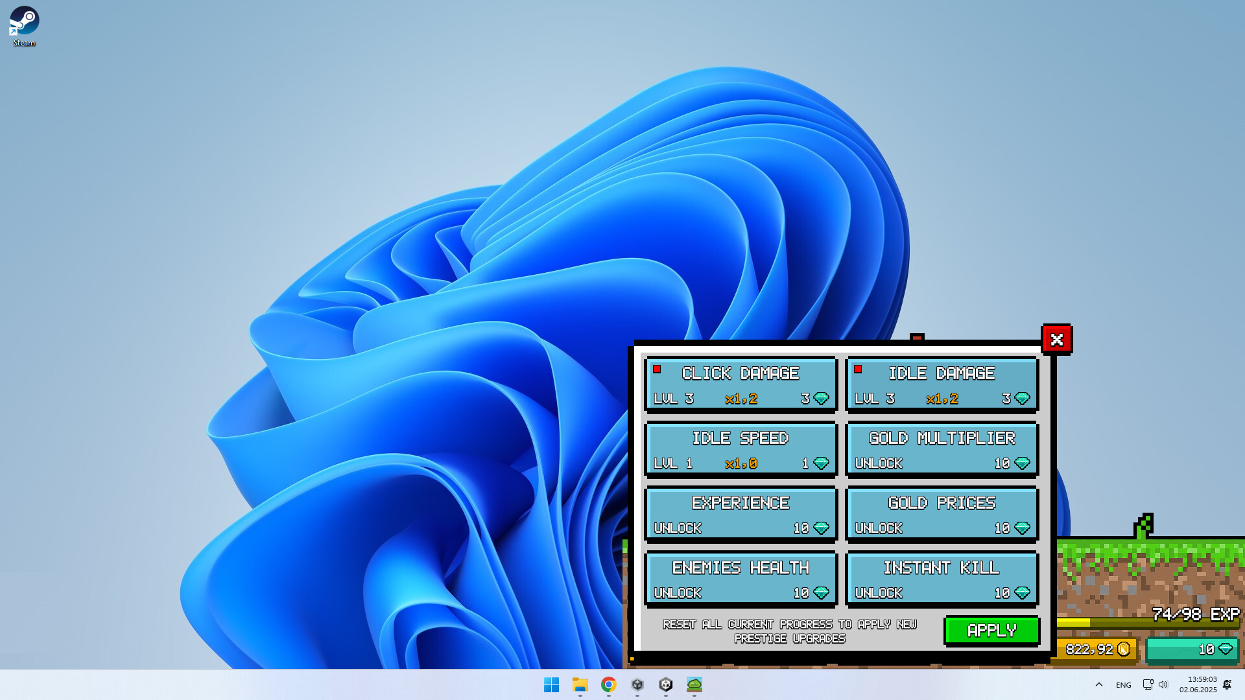Click the 822.92 gold coin counter
The width and height of the screenshot is (1245, 700).
coord(1097,649)
